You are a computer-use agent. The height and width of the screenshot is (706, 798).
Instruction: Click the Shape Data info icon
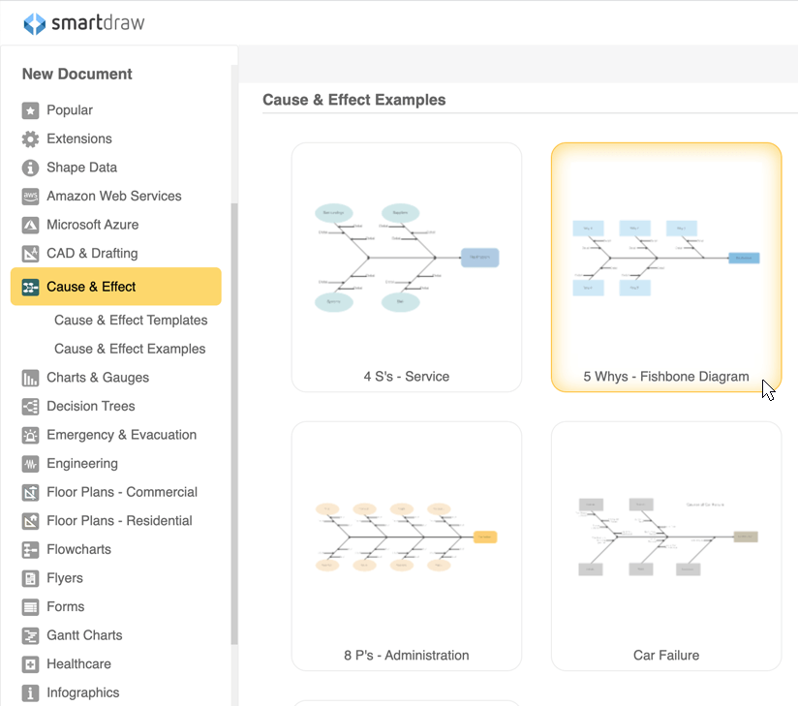point(31,168)
